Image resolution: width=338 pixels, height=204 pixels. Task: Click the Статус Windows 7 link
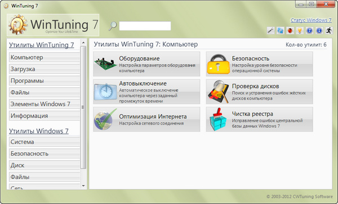click(x=311, y=20)
